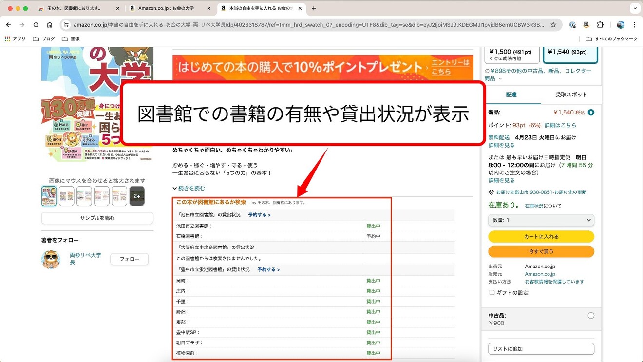Open the 画像 bookmark folder
This screenshot has height=362, width=643.
(x=71, y=39)
